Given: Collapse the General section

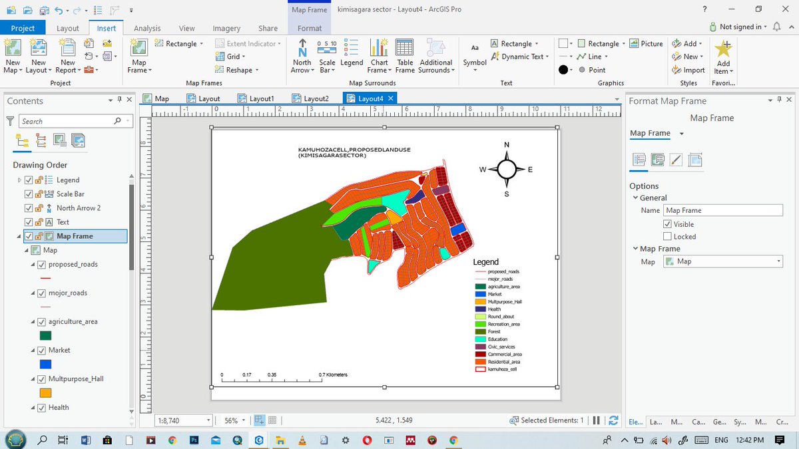Looking at the screenshot, I should click(635, 198).
